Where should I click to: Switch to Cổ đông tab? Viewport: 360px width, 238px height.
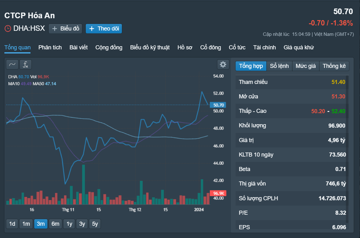(x=210, y=47)
